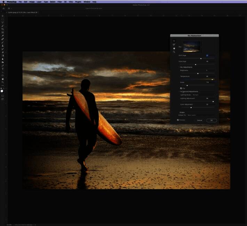Viewport: 247px width, 226px height.
Task: Select the Crop tool
Action: click(x=2, y=29)
